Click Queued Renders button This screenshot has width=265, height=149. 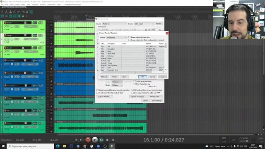[x=104, y=96]
